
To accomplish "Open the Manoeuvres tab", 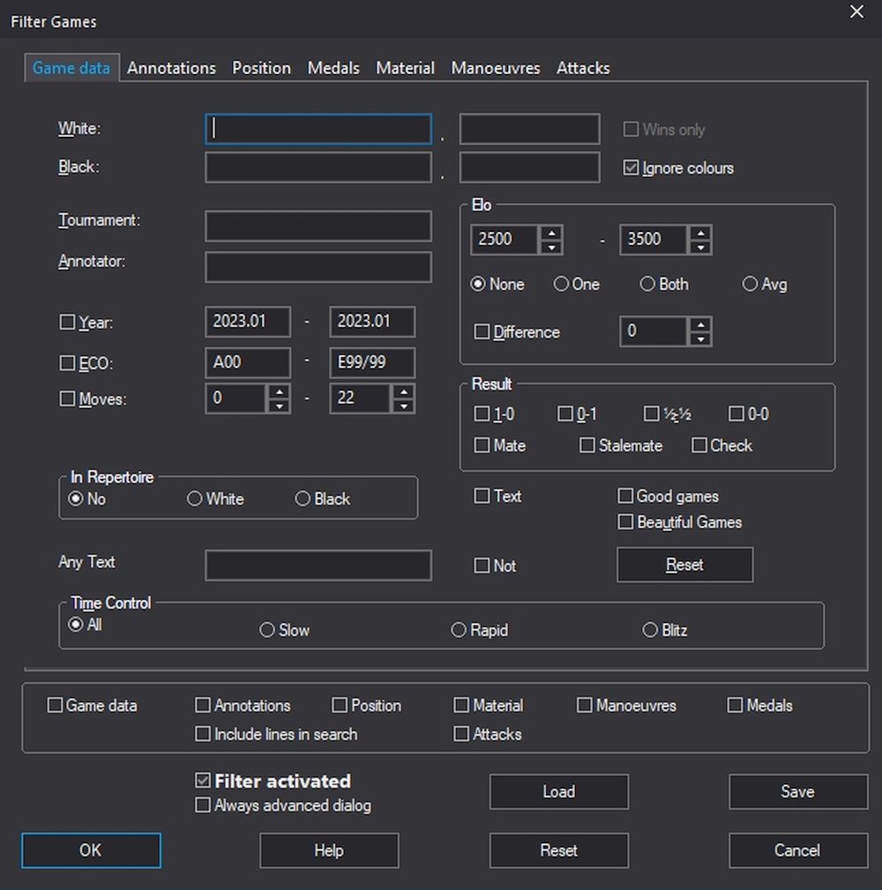I will pos(495,68).
